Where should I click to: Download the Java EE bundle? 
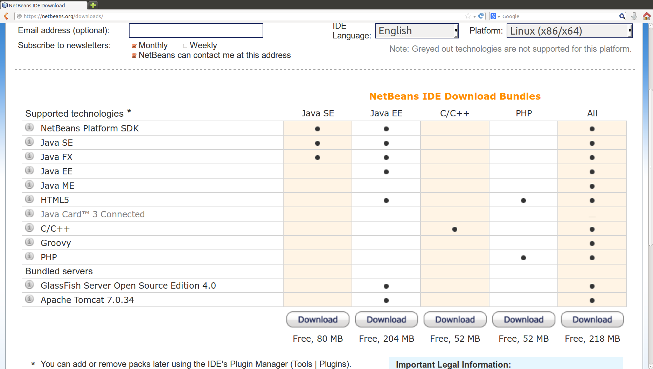(387, 319)
